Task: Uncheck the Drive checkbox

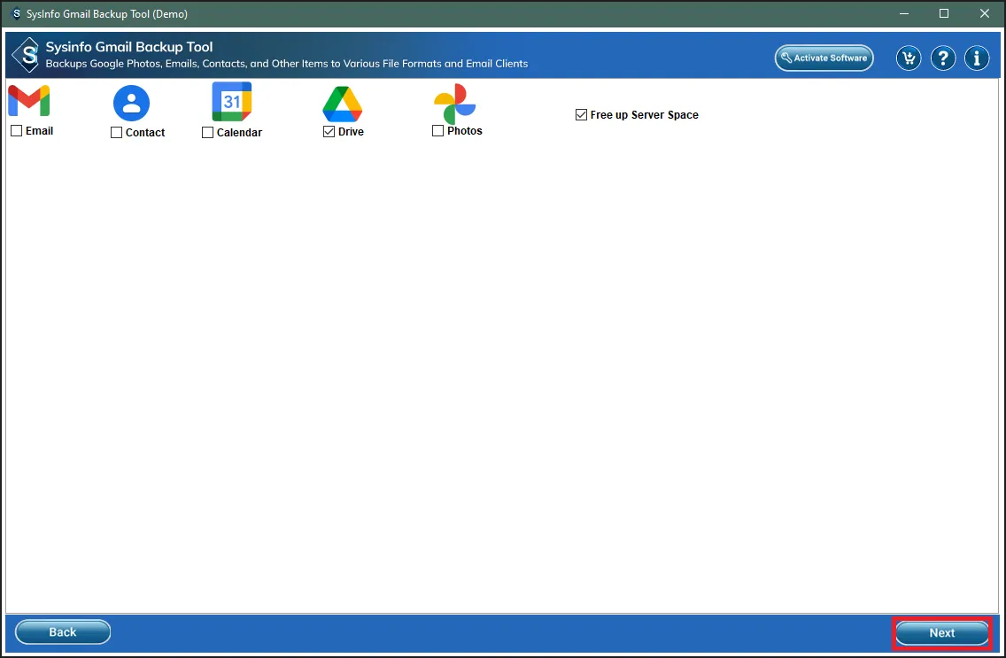Action: click(x=329, y=131)
